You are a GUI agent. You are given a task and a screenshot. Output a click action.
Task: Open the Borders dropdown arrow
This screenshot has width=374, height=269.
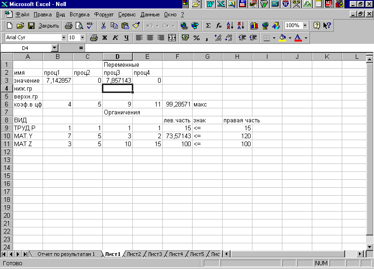(274, 38)
